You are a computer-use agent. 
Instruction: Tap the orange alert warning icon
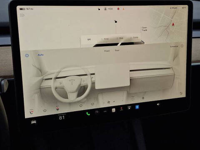[123, 9]
